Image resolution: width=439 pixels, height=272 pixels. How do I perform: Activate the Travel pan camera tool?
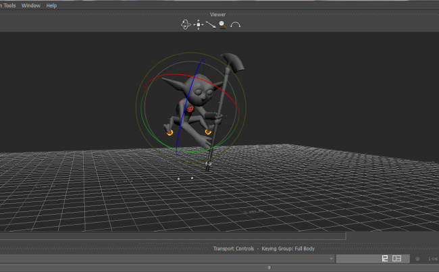pos(198,25)
